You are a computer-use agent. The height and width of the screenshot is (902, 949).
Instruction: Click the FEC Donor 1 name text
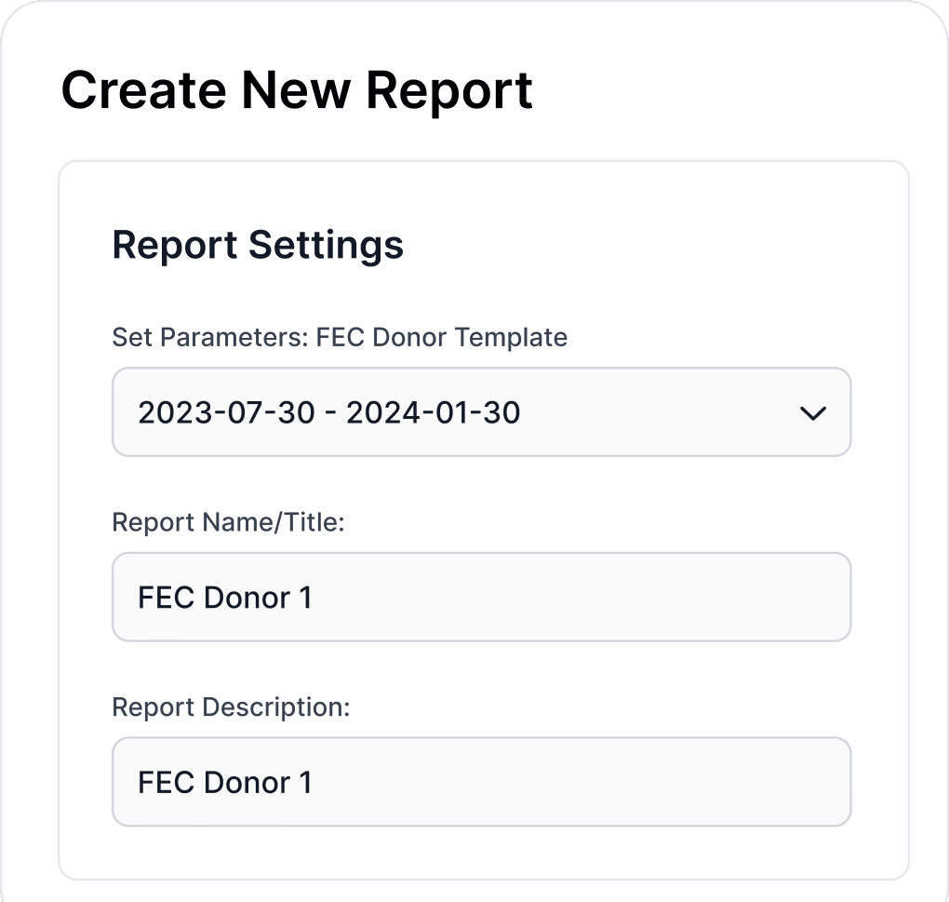(225, 597)
